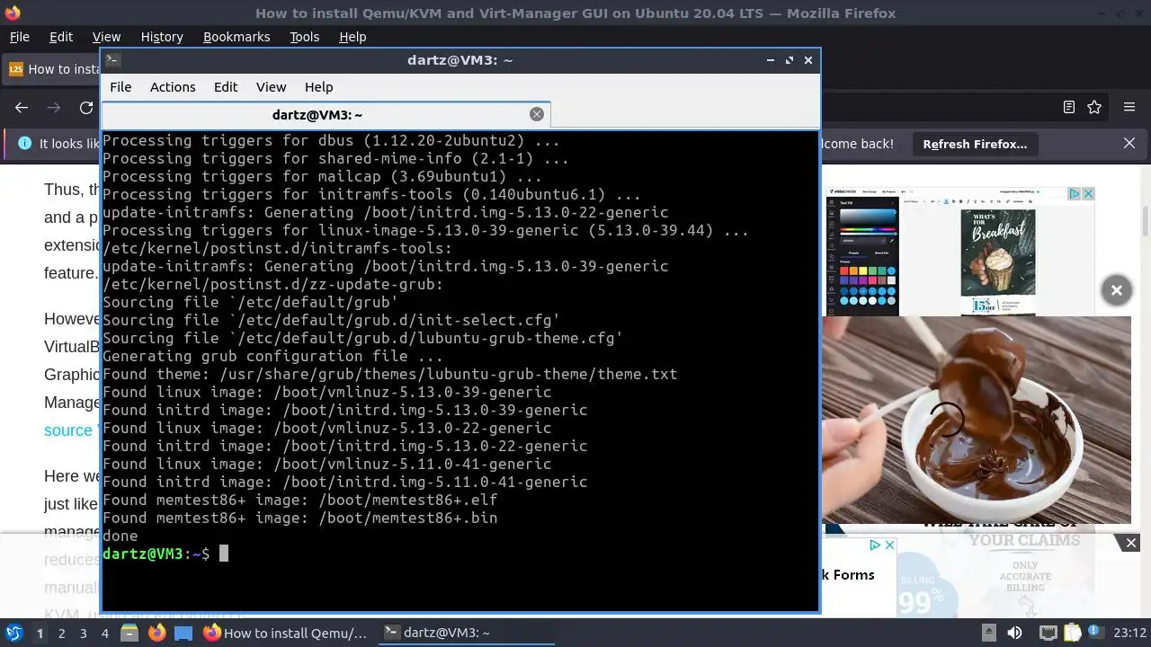This screenshot has height=647, width=1151.
Task: Open the update notifier tray icon
Action: 1098,633
